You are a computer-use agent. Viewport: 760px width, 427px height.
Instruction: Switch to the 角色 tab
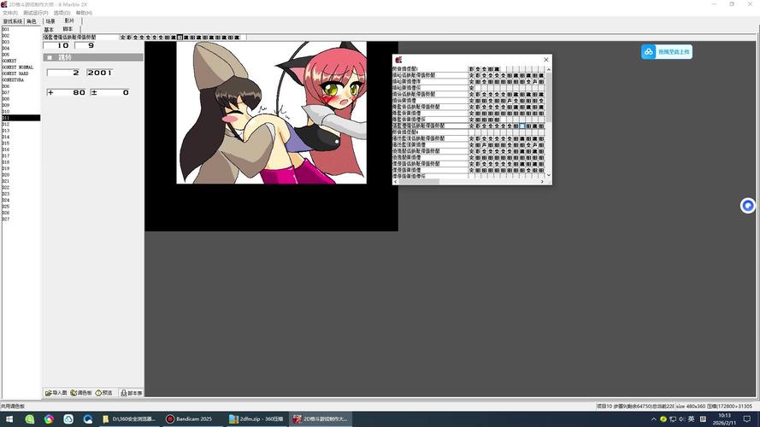click(32, 21)
